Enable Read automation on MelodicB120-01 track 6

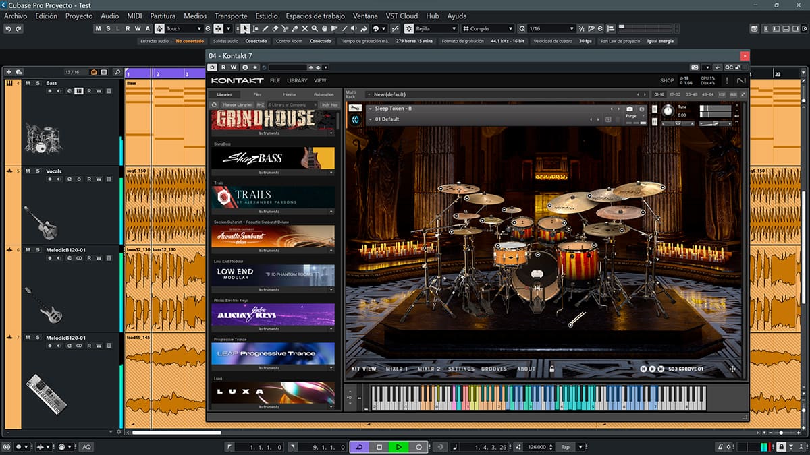click(89, 258)
